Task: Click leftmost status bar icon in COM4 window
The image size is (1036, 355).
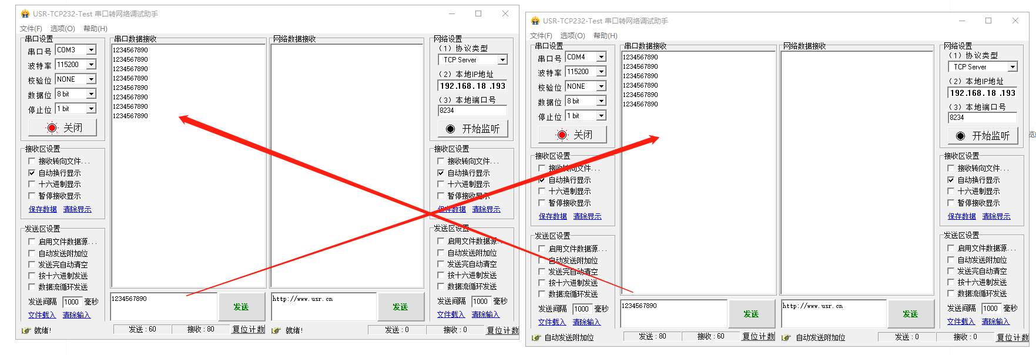Action: click(536, 337)
